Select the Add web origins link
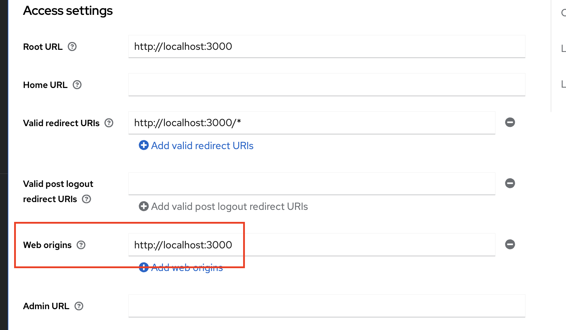Viewport: 566px width, 330px height. [x=187, y=267]
